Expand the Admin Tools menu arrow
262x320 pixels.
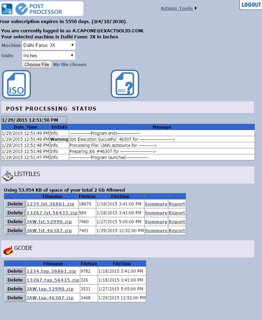coord(196,8)
